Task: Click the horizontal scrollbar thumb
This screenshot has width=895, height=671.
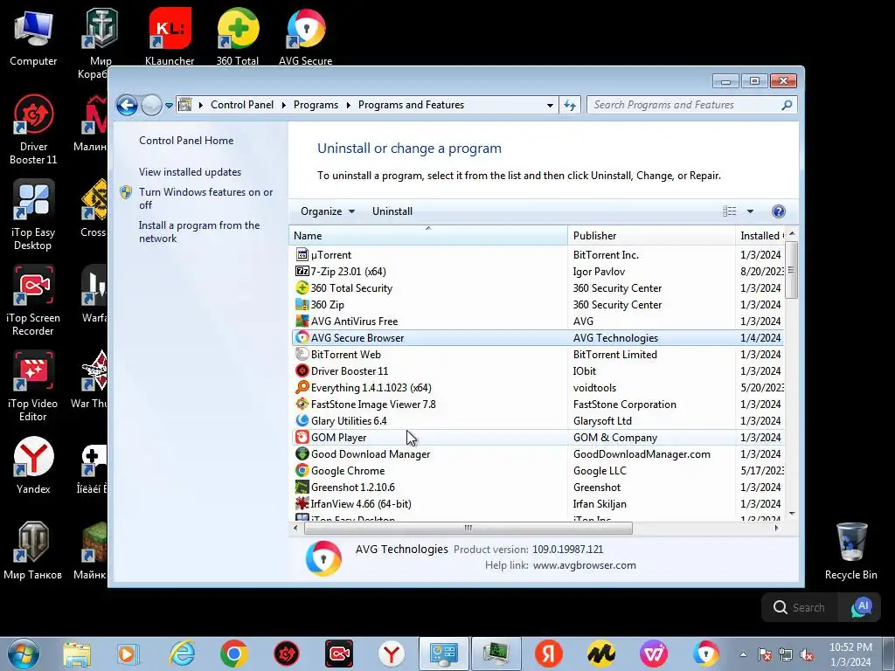Action: pos(468,529)
